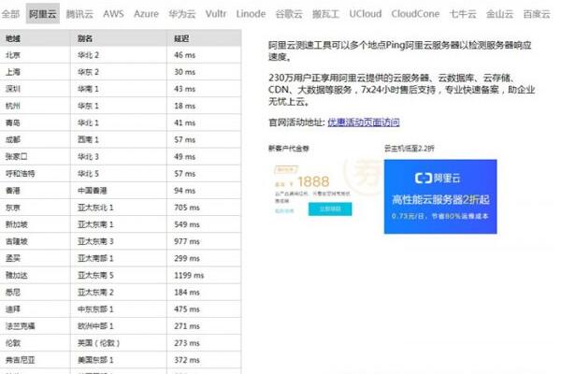
Task: Switch to the 腾讯云 tab
Action: coord(79,14)
